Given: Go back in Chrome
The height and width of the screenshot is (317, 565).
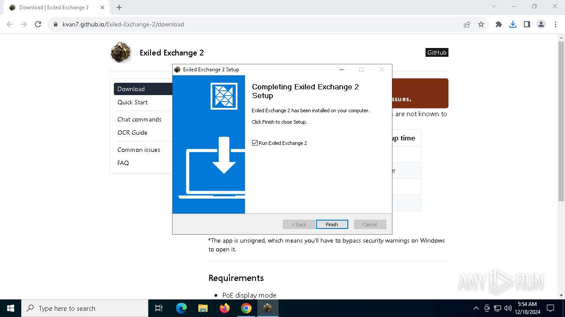Looking at the screenshot, I should coord(10,24).
